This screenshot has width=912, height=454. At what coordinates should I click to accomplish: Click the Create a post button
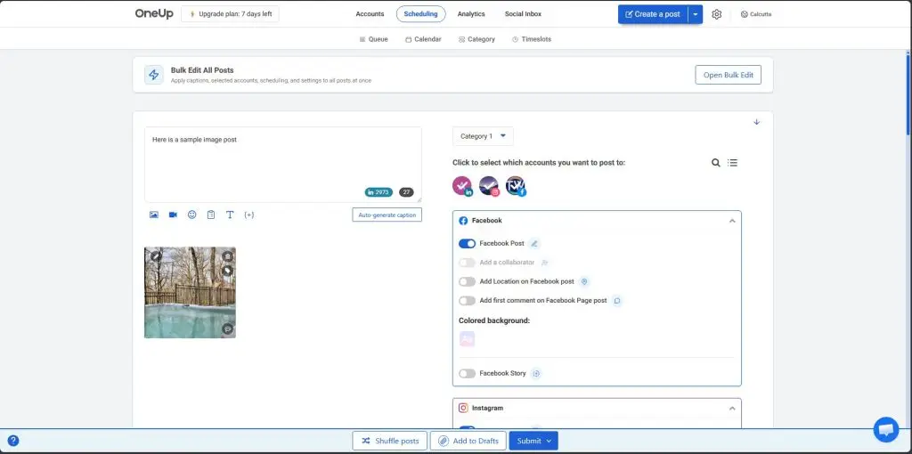pyautogui.click(x=653, y=14)
